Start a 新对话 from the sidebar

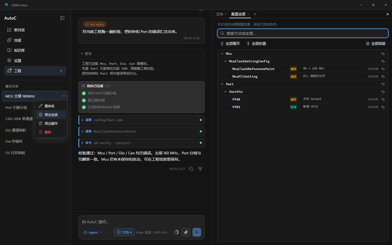(35, 30)
